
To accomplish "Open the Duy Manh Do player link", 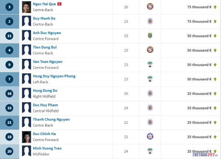I will [44, 18].
